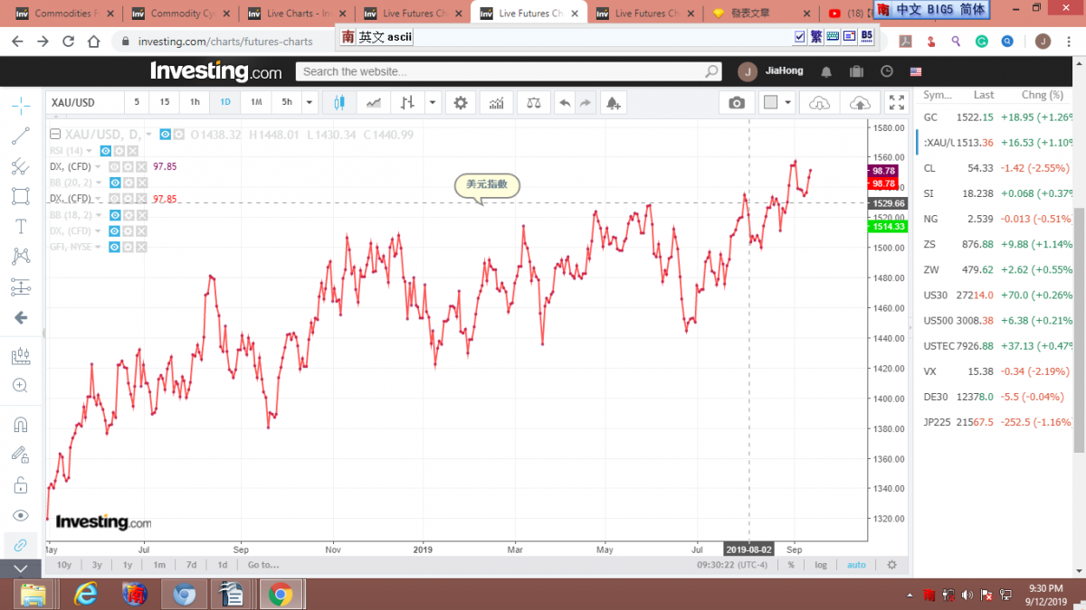The image size is (1086, 610).
Task: Activate the magnet mode tool
Action: pos(21,425)
